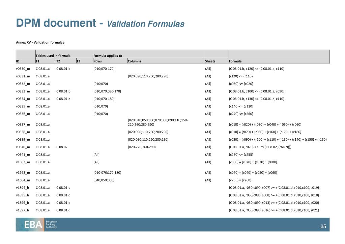Click formula '{c070} = {c040} + {c050} + {c060}'

click(253, 173)
